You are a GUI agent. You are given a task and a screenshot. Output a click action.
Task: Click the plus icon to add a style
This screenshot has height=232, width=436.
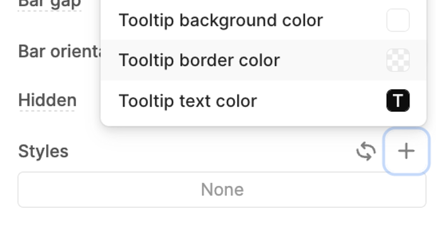406,151
